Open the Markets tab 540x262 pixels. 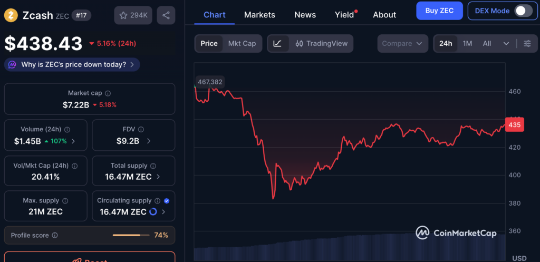tap(259, 15)
